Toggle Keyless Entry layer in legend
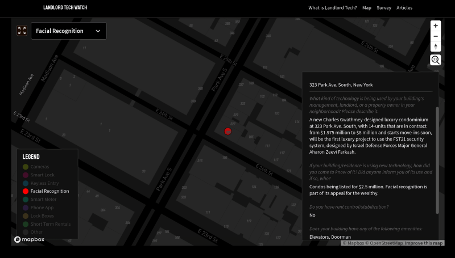The image size is (455, 258). [44, 183]
